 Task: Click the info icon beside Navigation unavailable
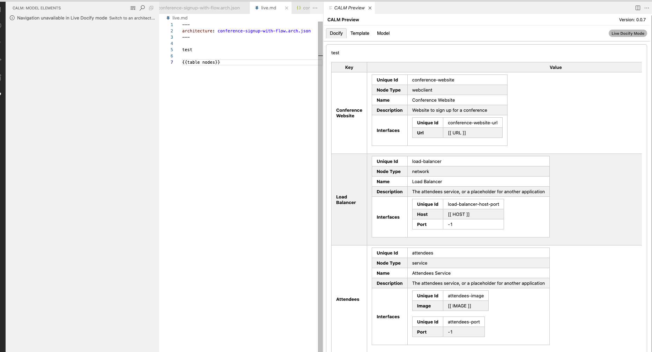pos(12,18)
